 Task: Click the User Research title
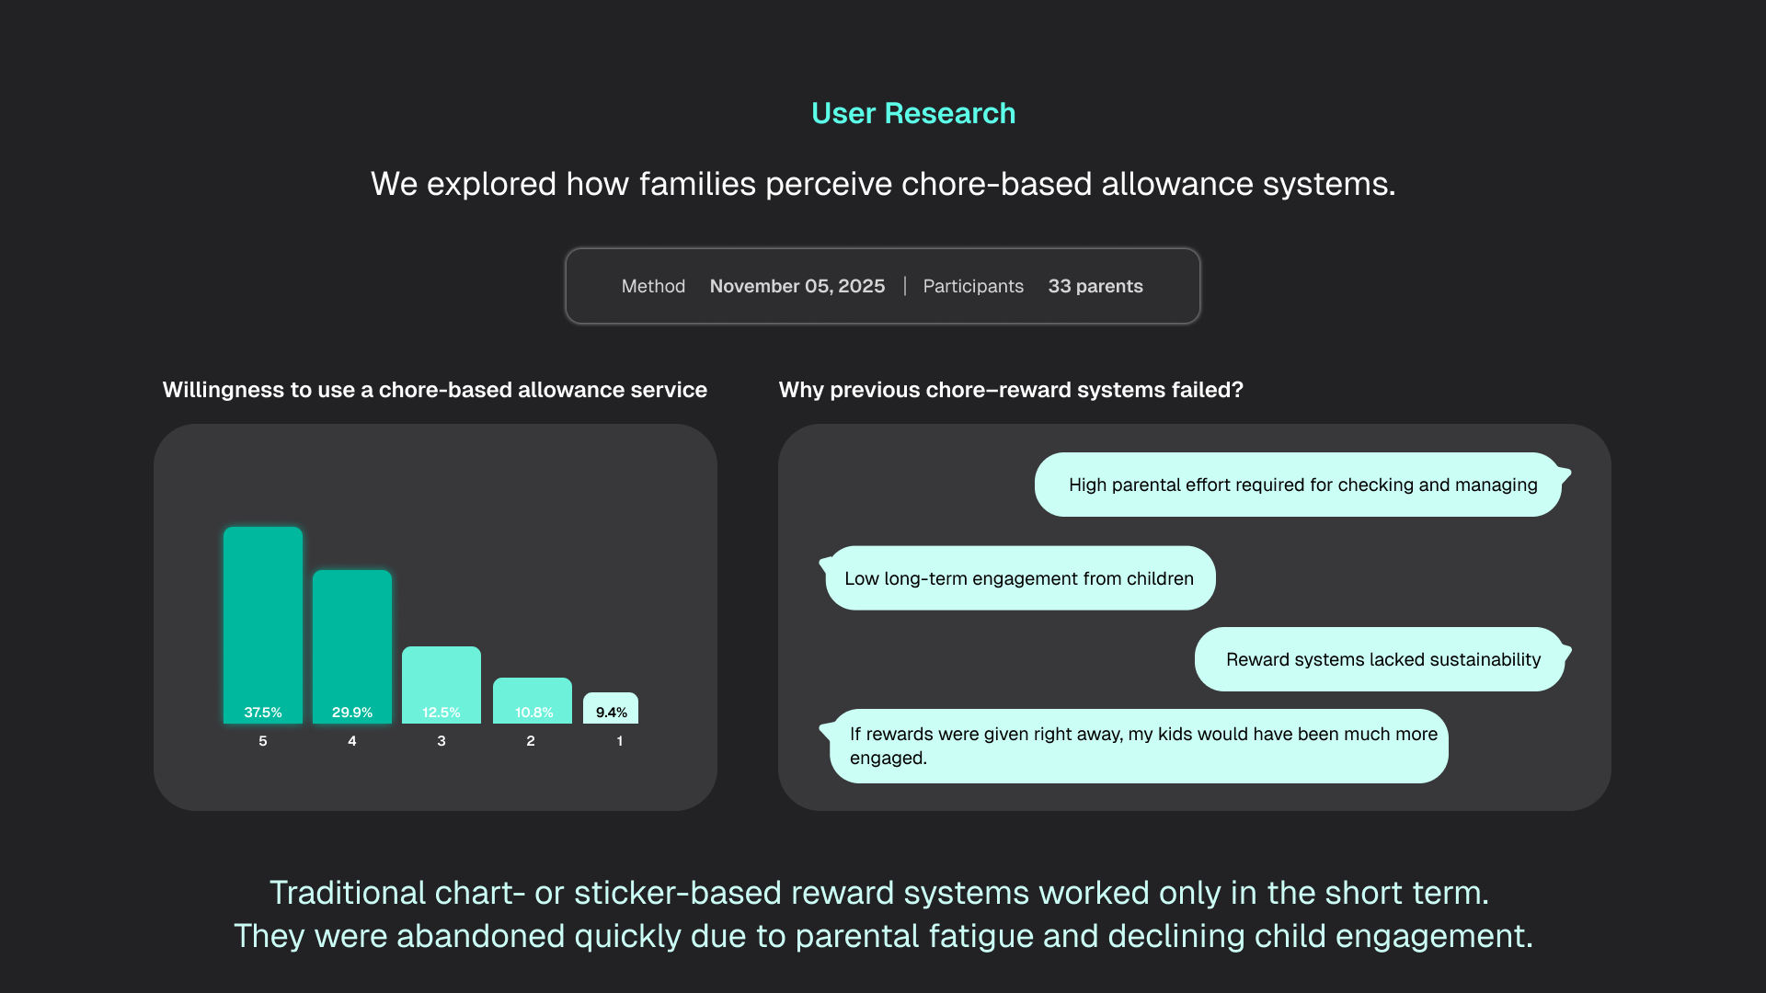click(912, 113)
